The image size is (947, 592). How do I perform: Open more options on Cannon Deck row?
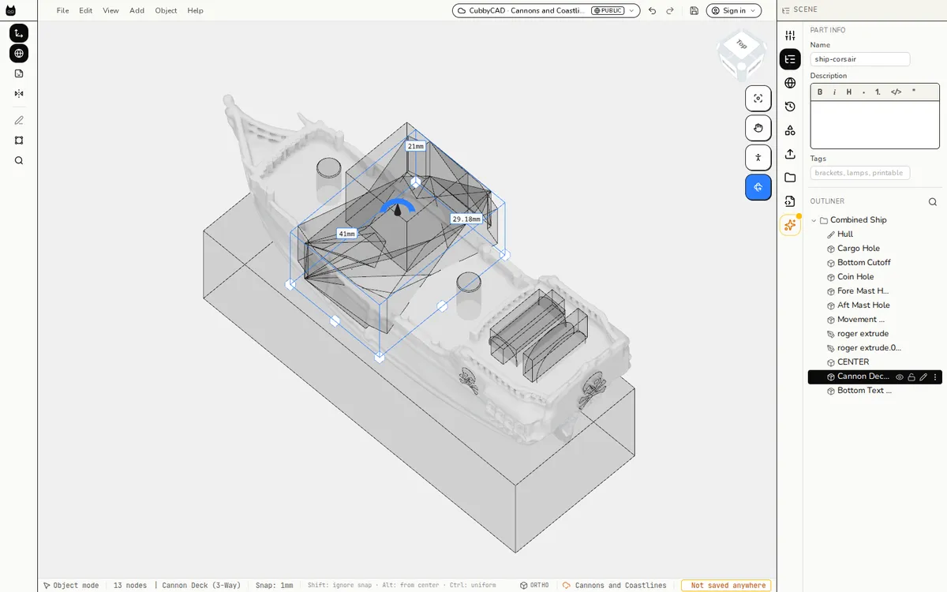tap(935, 377)
